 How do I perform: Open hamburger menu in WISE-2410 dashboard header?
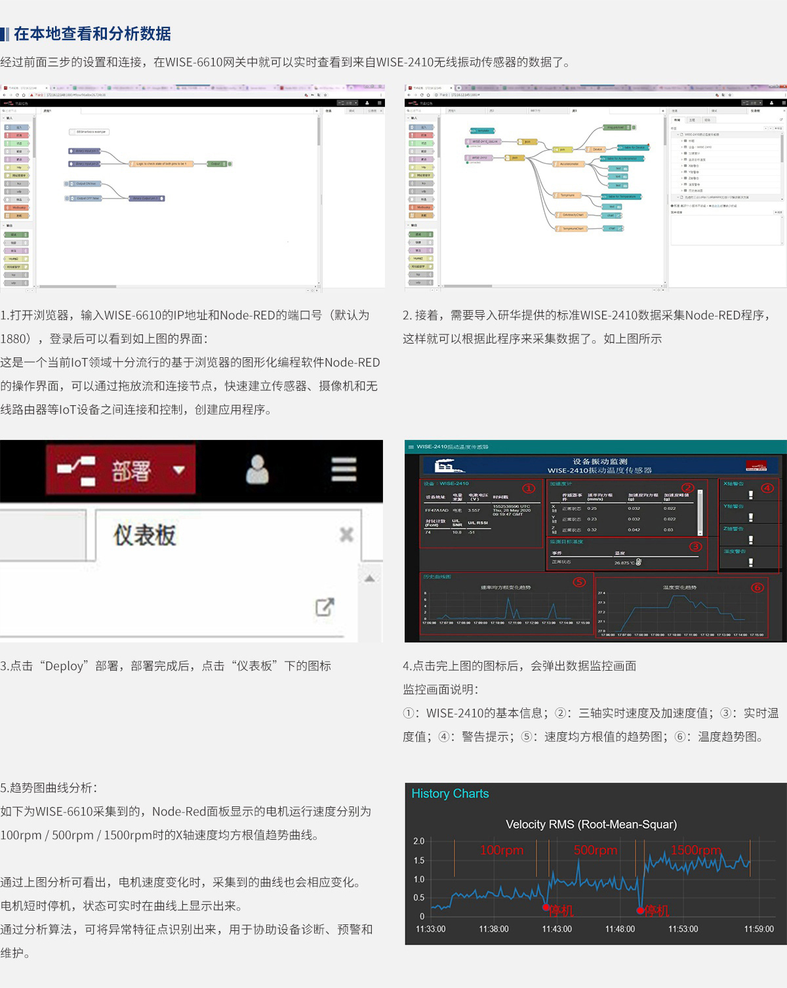(x=411, y=446)
